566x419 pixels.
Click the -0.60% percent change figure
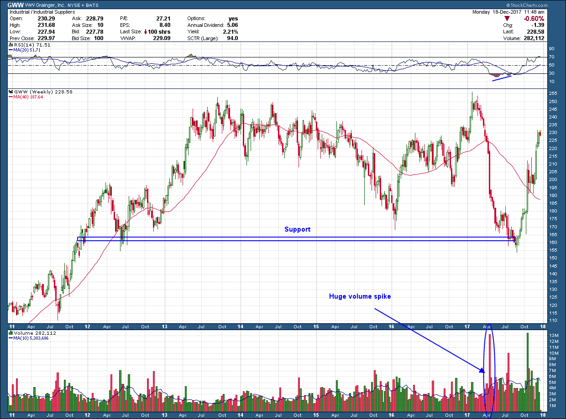(534, 19)
